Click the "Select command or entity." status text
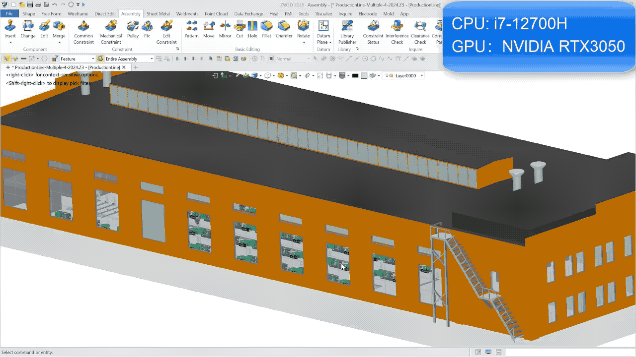The width and height of the screenshot is (636, 357). [x=27, y=353]
